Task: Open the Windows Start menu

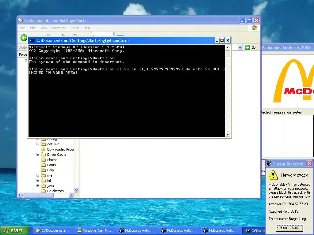Action: click(x=14, y=230)
